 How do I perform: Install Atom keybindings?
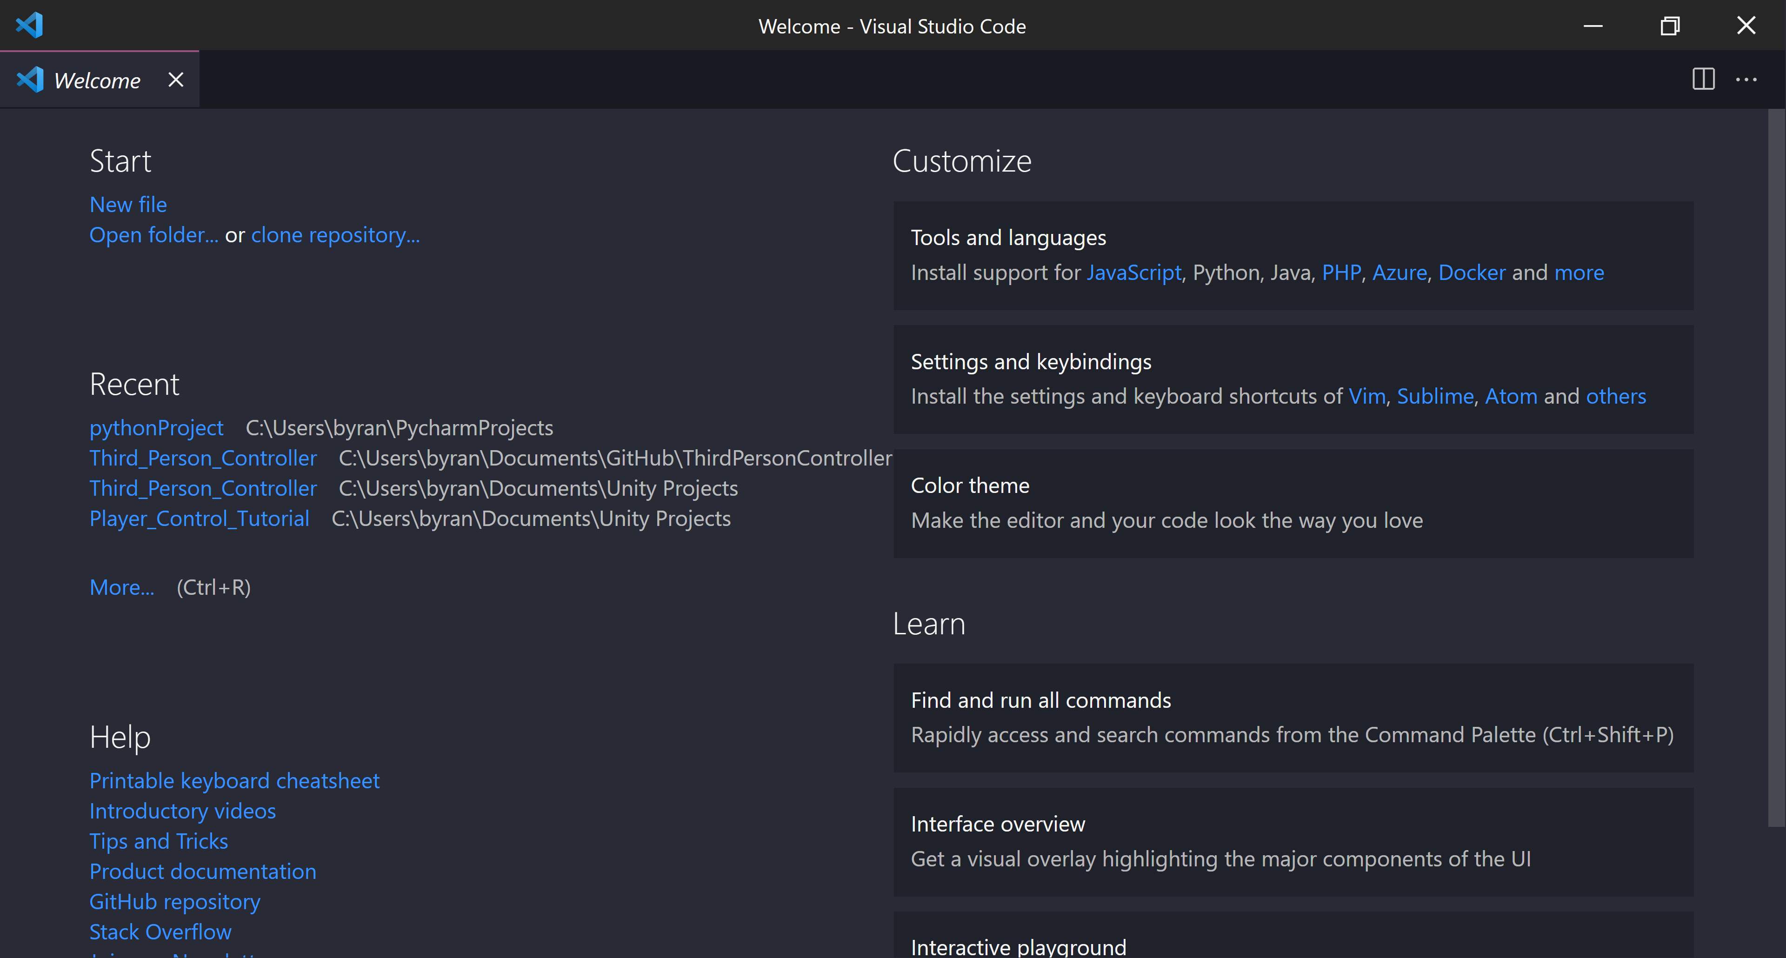click(1512, 396)
